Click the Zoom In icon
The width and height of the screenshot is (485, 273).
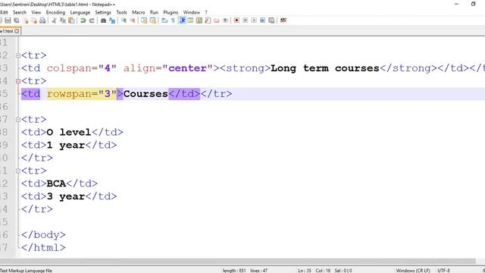tap(124, 20)
